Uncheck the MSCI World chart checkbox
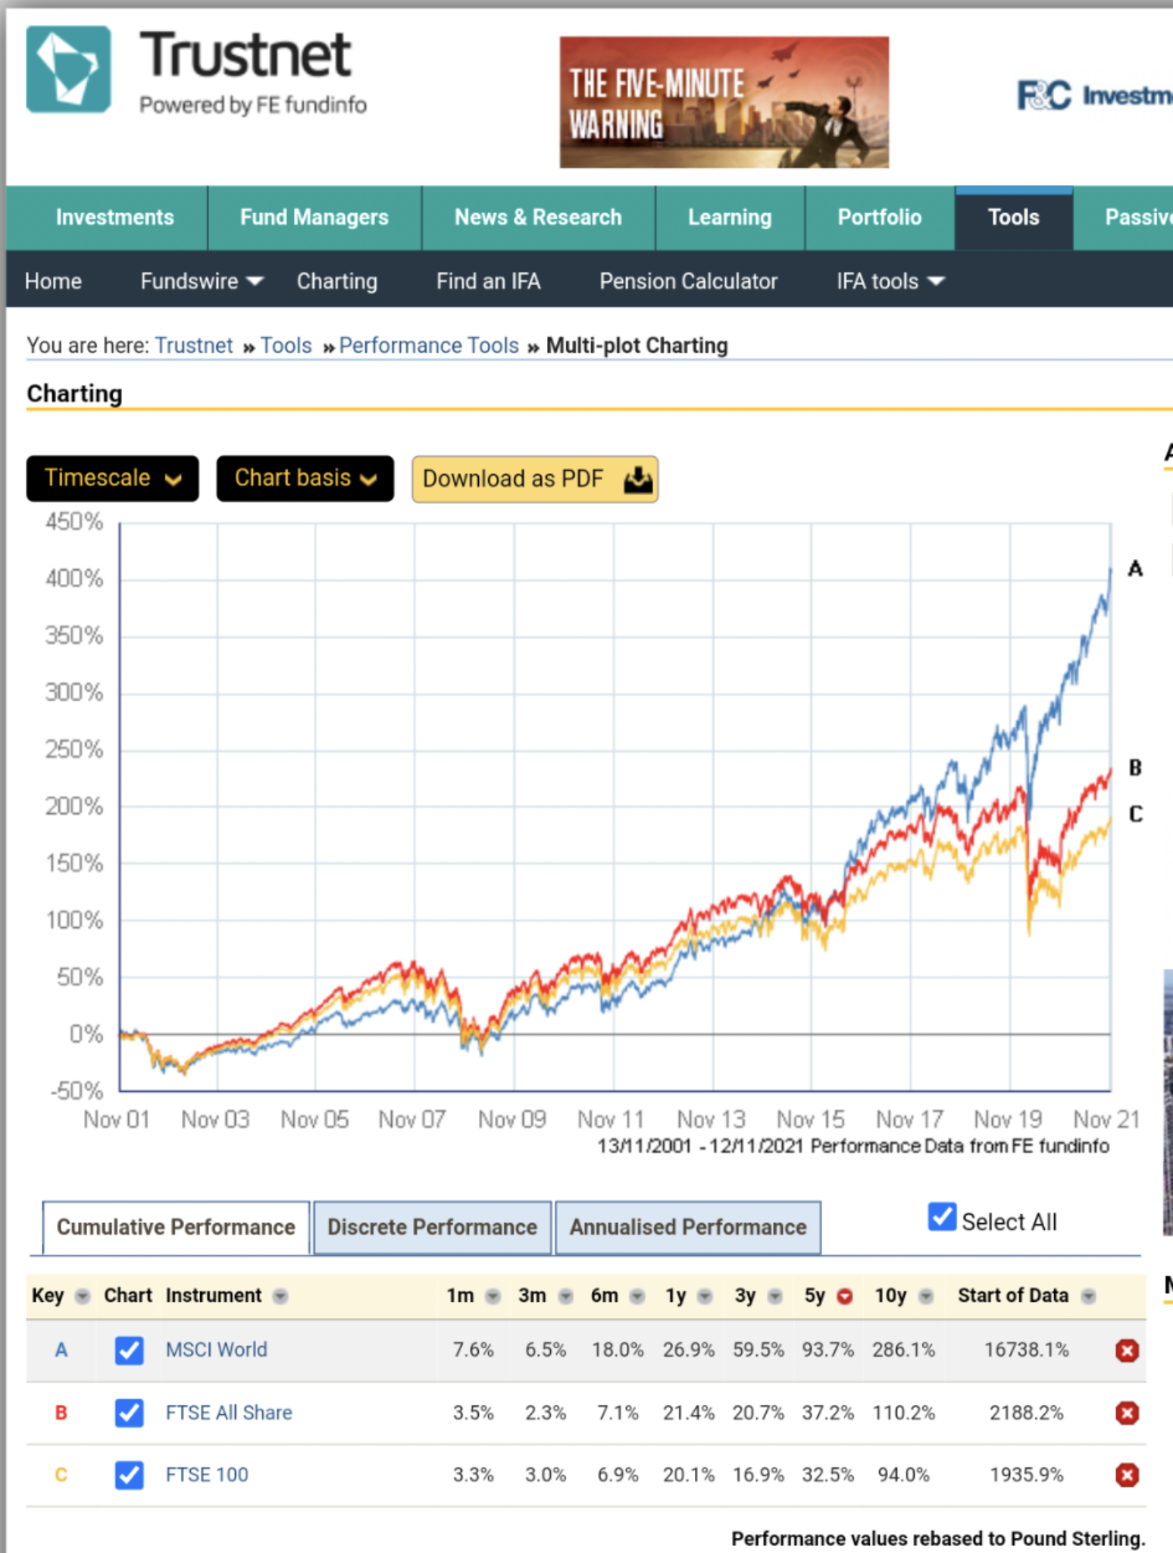This screenshot has height=1553, width=1173. [x=129, y=1351]
